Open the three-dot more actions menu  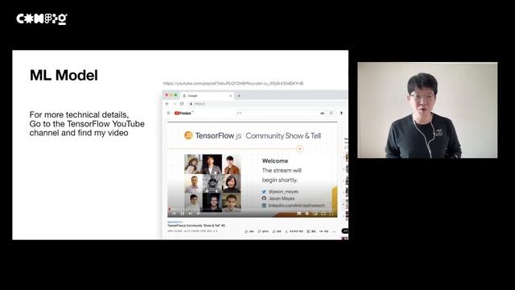334,231
